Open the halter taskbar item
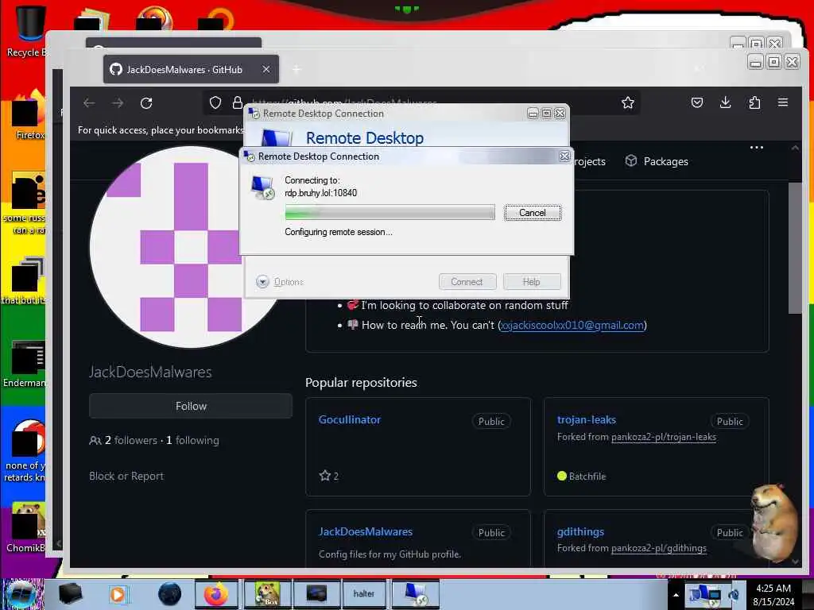 (x=363, y=594)
